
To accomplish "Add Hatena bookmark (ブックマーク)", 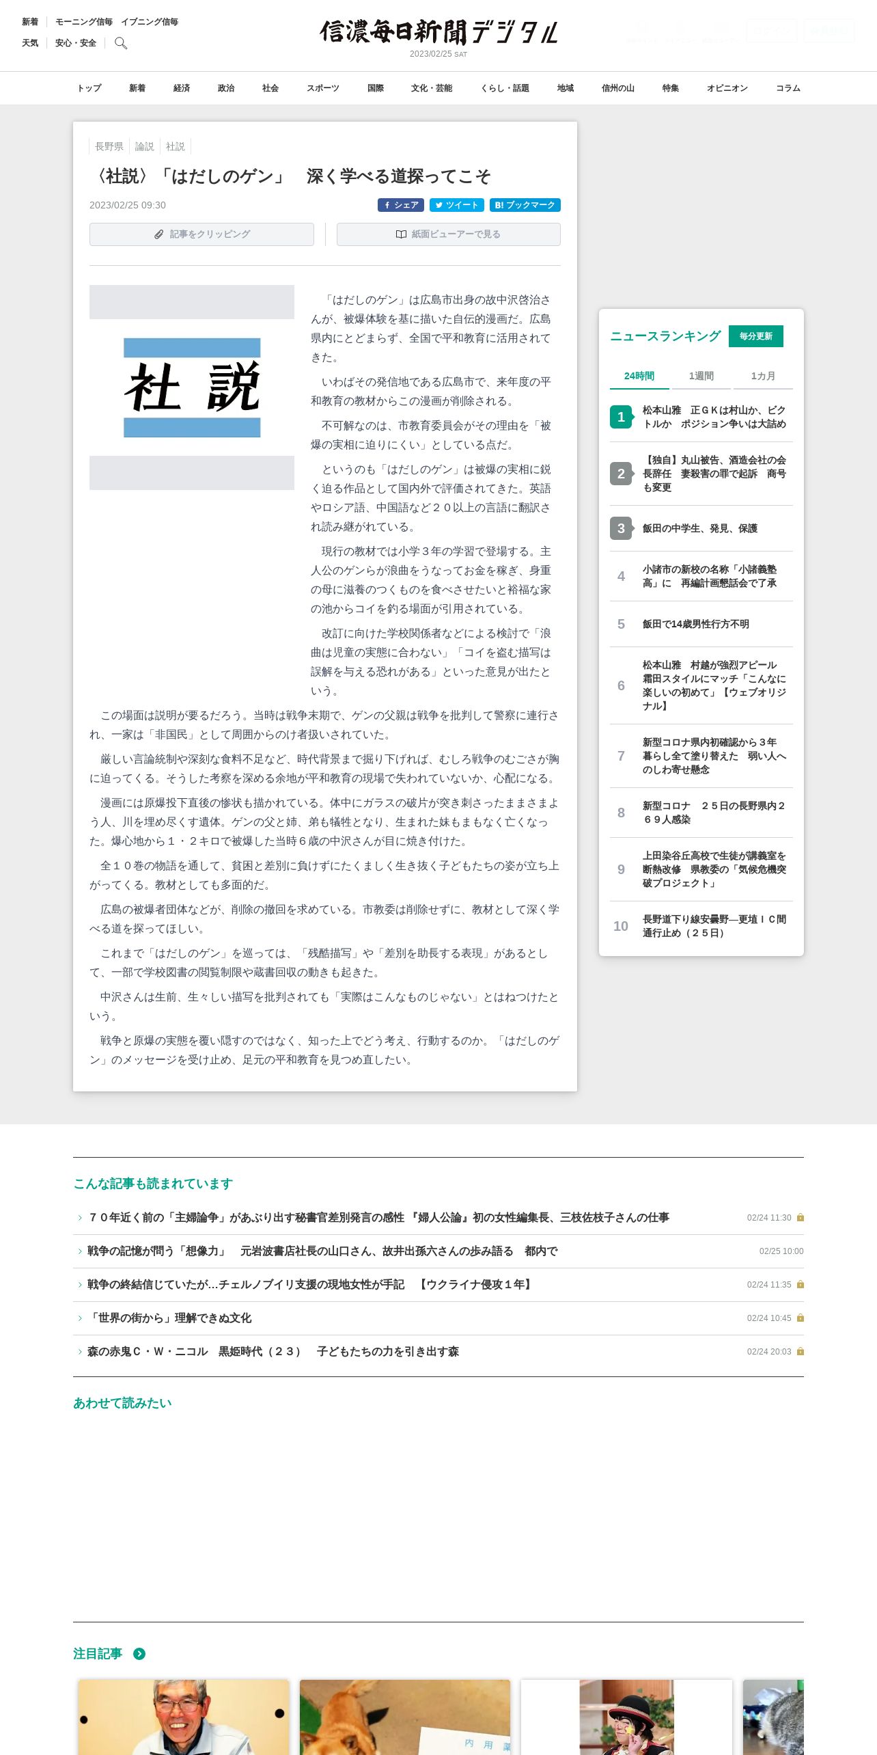I will point(525,205).
